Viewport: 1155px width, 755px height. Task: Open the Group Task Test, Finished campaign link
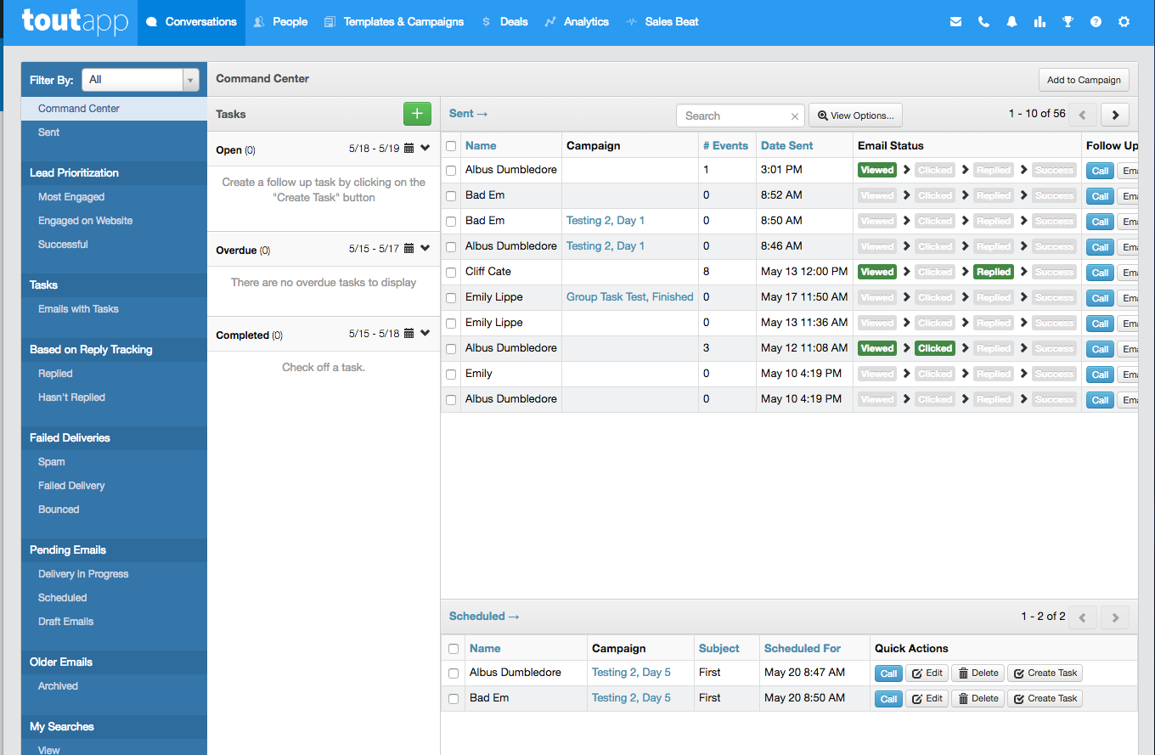pyautogui.click(x=629, y=297)
